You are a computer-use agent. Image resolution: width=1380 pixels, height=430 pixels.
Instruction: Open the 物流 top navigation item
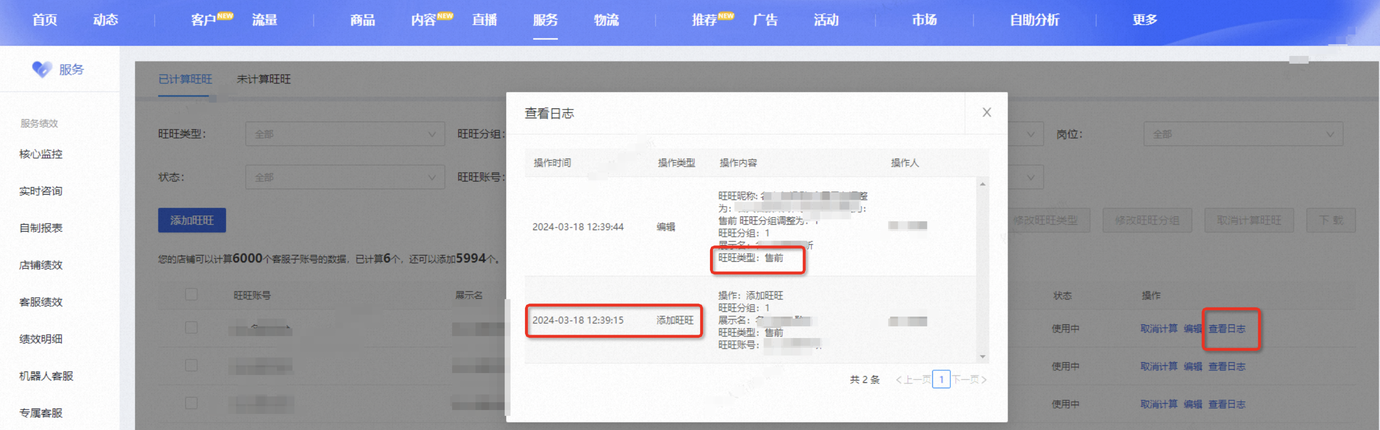pyautogui.click(x=606, y=20)
